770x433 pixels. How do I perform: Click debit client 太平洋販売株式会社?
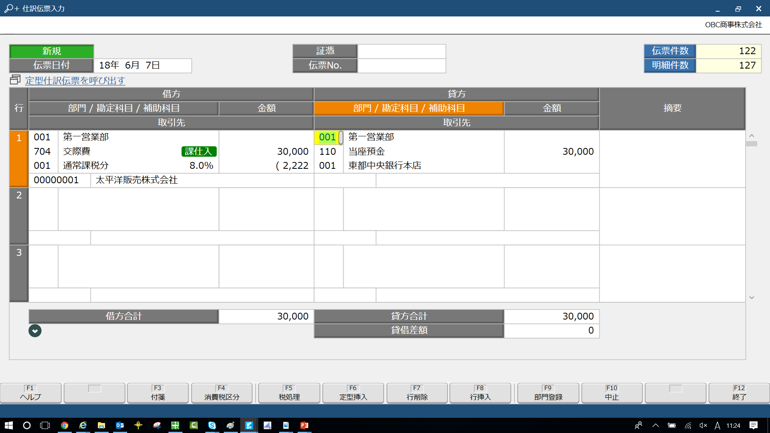[x=136, y=180]
